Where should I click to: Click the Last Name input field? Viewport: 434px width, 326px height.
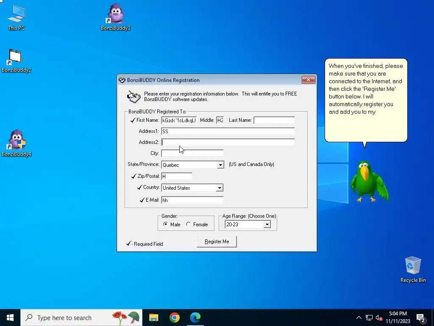[274, 120]
